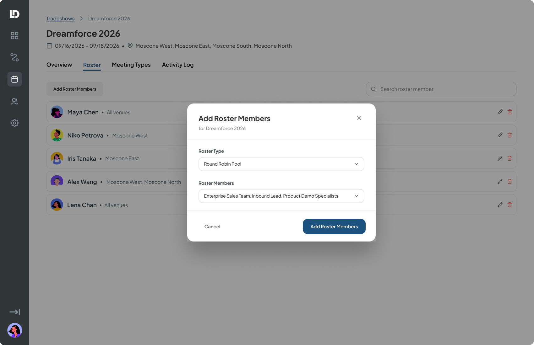The image size is (534, 345).
Task: Delete Niko Petrova from roster
Action: (x=509, y=135)
